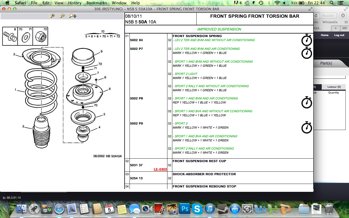349x218 pixels.
Task: Reload page in background Safari window
Action: tap(316, 16)
